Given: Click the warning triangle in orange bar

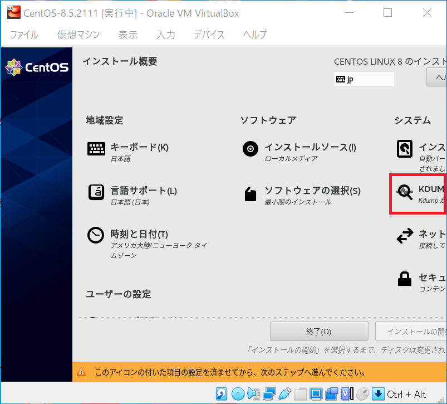Looking at the screenshot, I should pyautogui.click(x=81, y=372).
